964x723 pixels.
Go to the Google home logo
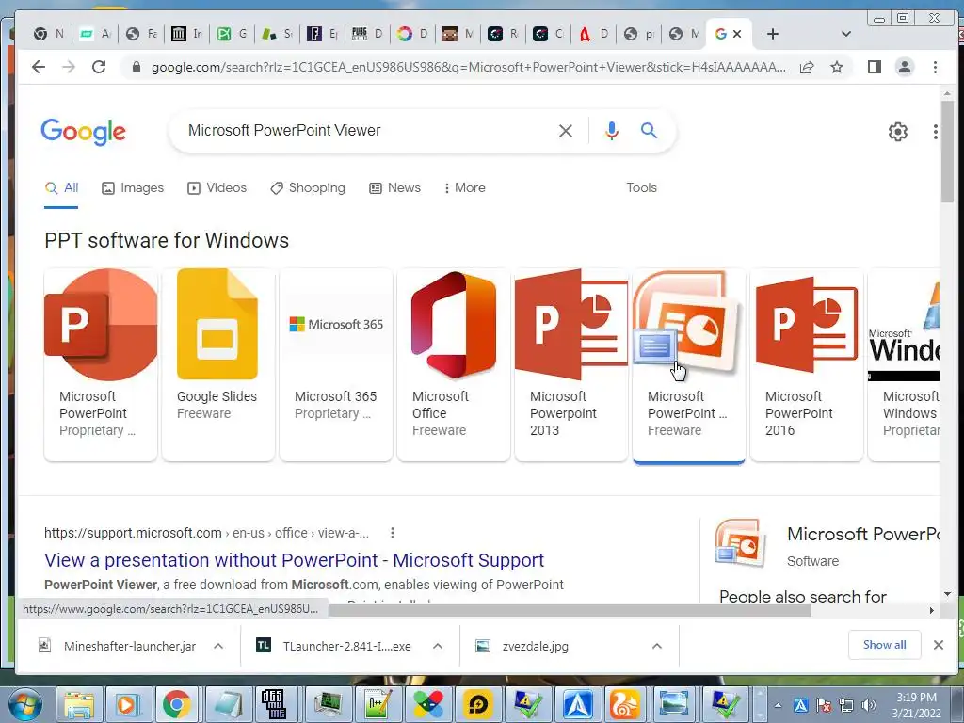click(x=84, y=132)
